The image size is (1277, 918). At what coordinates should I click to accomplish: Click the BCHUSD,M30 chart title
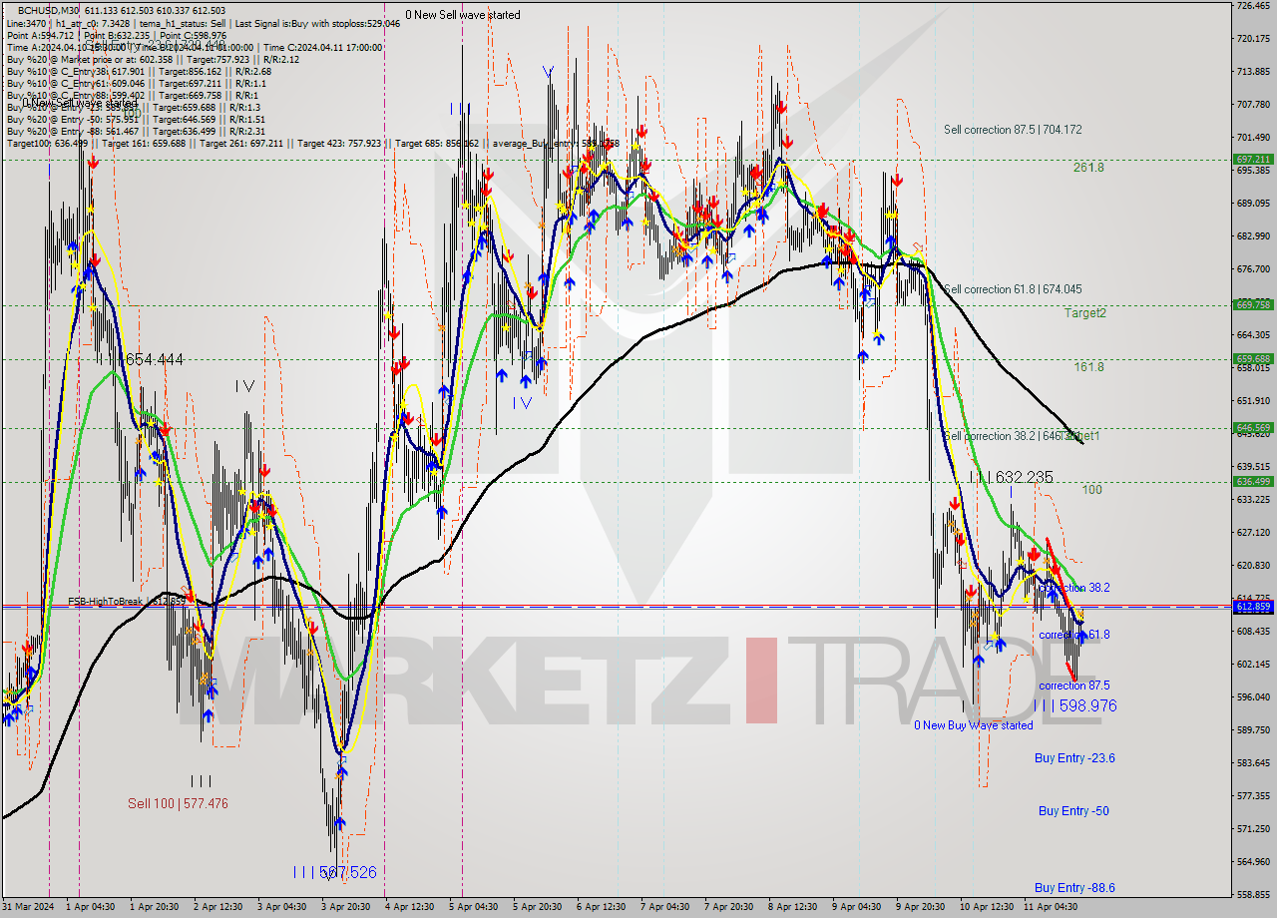(50, 10)
